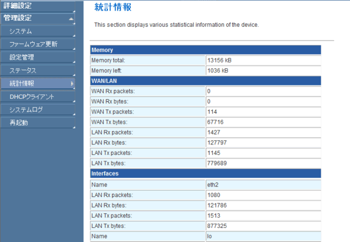The height and width of the screenshot is (242, 350).
Task: Click the eth2 Rx packets value 1080
Action: 213,195
